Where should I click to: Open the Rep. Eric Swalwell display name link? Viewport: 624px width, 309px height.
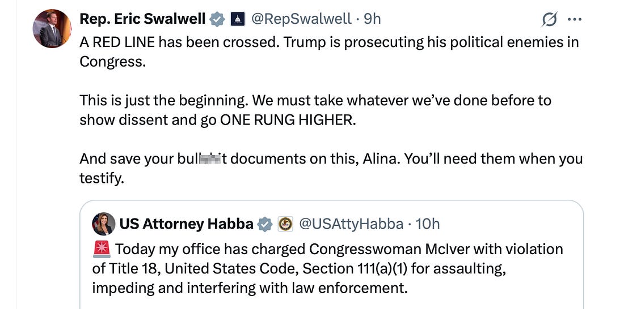pos(142,19)
